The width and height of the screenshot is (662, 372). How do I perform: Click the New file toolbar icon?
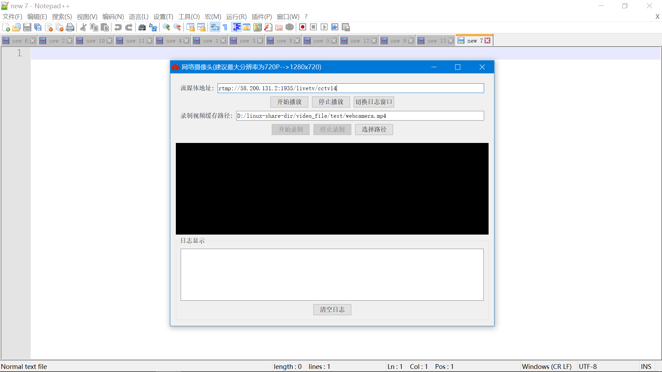[x=6, y=27]
